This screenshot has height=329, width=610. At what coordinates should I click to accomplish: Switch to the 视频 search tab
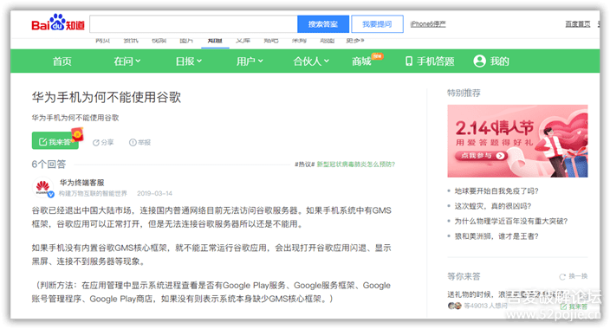point(159,41)
